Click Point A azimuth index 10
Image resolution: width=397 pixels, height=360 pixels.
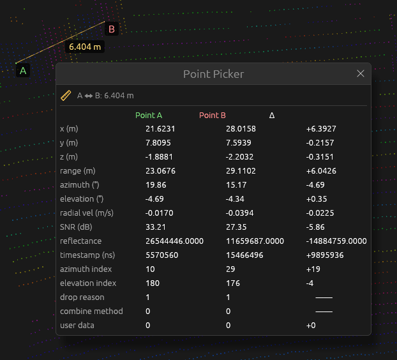click(150, 269)
